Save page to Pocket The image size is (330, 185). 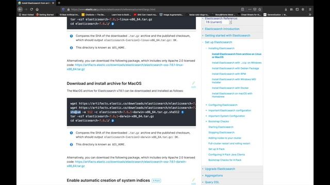(255, 9)
